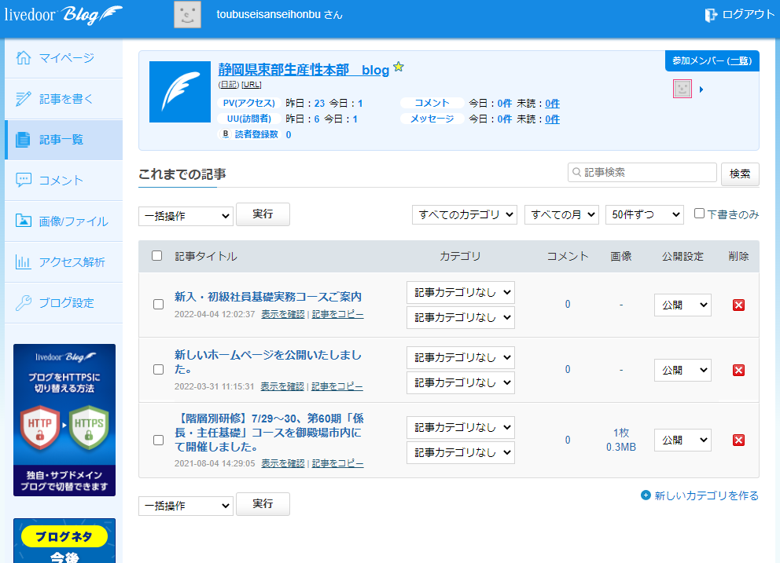Click the plus icon for 新しいカテゴリを作る
This screenshot has width=780, height=563.
point(646,495)
